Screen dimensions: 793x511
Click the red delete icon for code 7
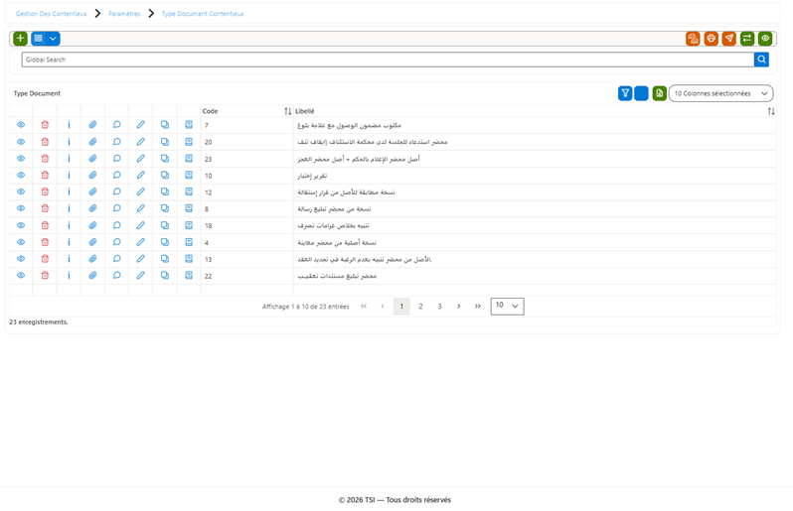[x=45, y=125]
